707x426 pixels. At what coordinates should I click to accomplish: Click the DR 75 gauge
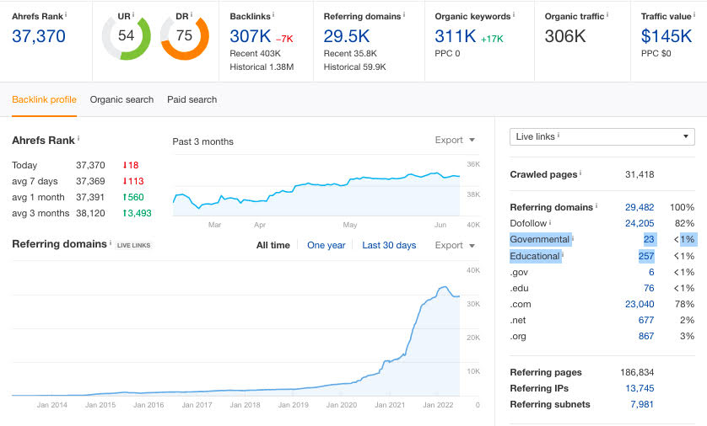(185, 36)
